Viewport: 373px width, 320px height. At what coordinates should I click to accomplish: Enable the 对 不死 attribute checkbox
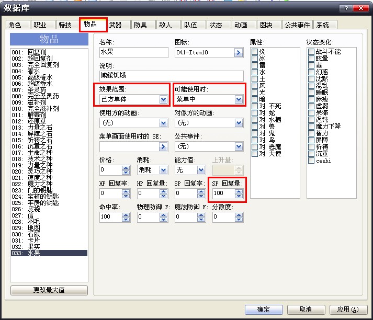(255, 106)
